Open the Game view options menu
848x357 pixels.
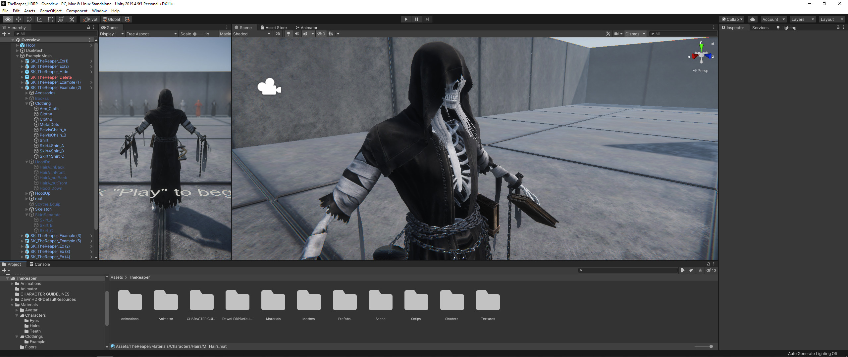tap(227, 27)
